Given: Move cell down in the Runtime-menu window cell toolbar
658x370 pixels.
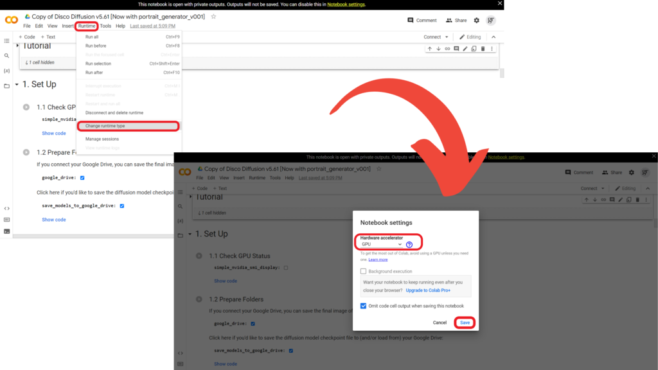Looking at the screenshot, I should (438, 49).
